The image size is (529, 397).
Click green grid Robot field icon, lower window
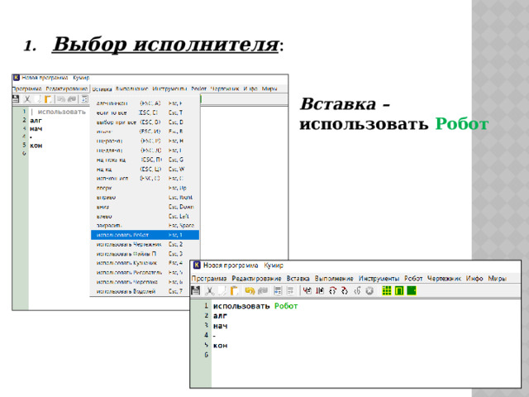coord(387,290)
